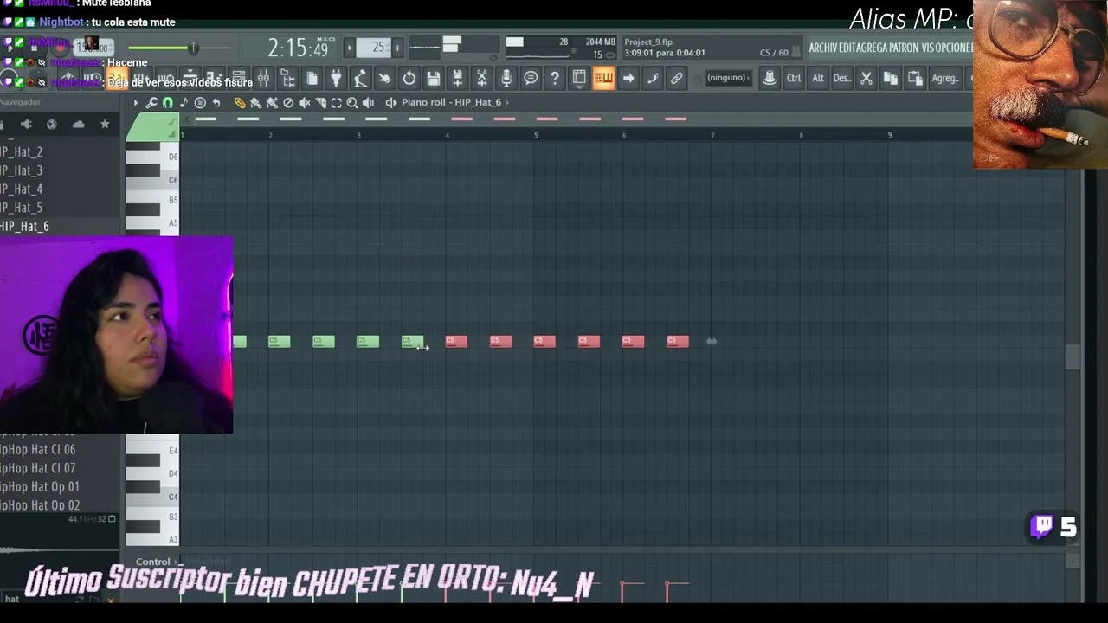Click the piano roll vertical scrollbar handle
This screenshot has height=623, width=1108.
pos(1073,356)
